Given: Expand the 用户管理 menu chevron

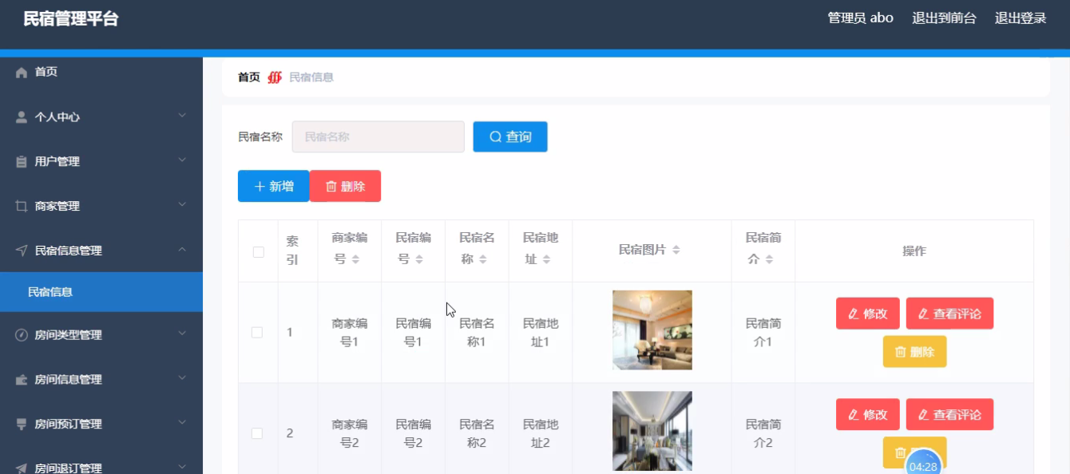Looking at the screenshot, I should click(x=182, y=161).
